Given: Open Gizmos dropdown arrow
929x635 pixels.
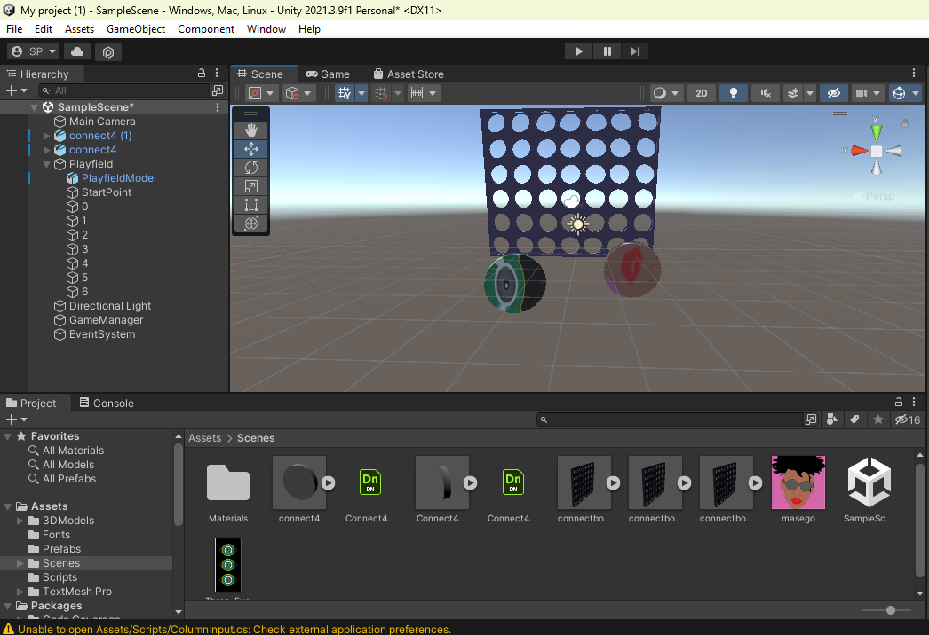Looking at the screenshot, I should (916, 93).
